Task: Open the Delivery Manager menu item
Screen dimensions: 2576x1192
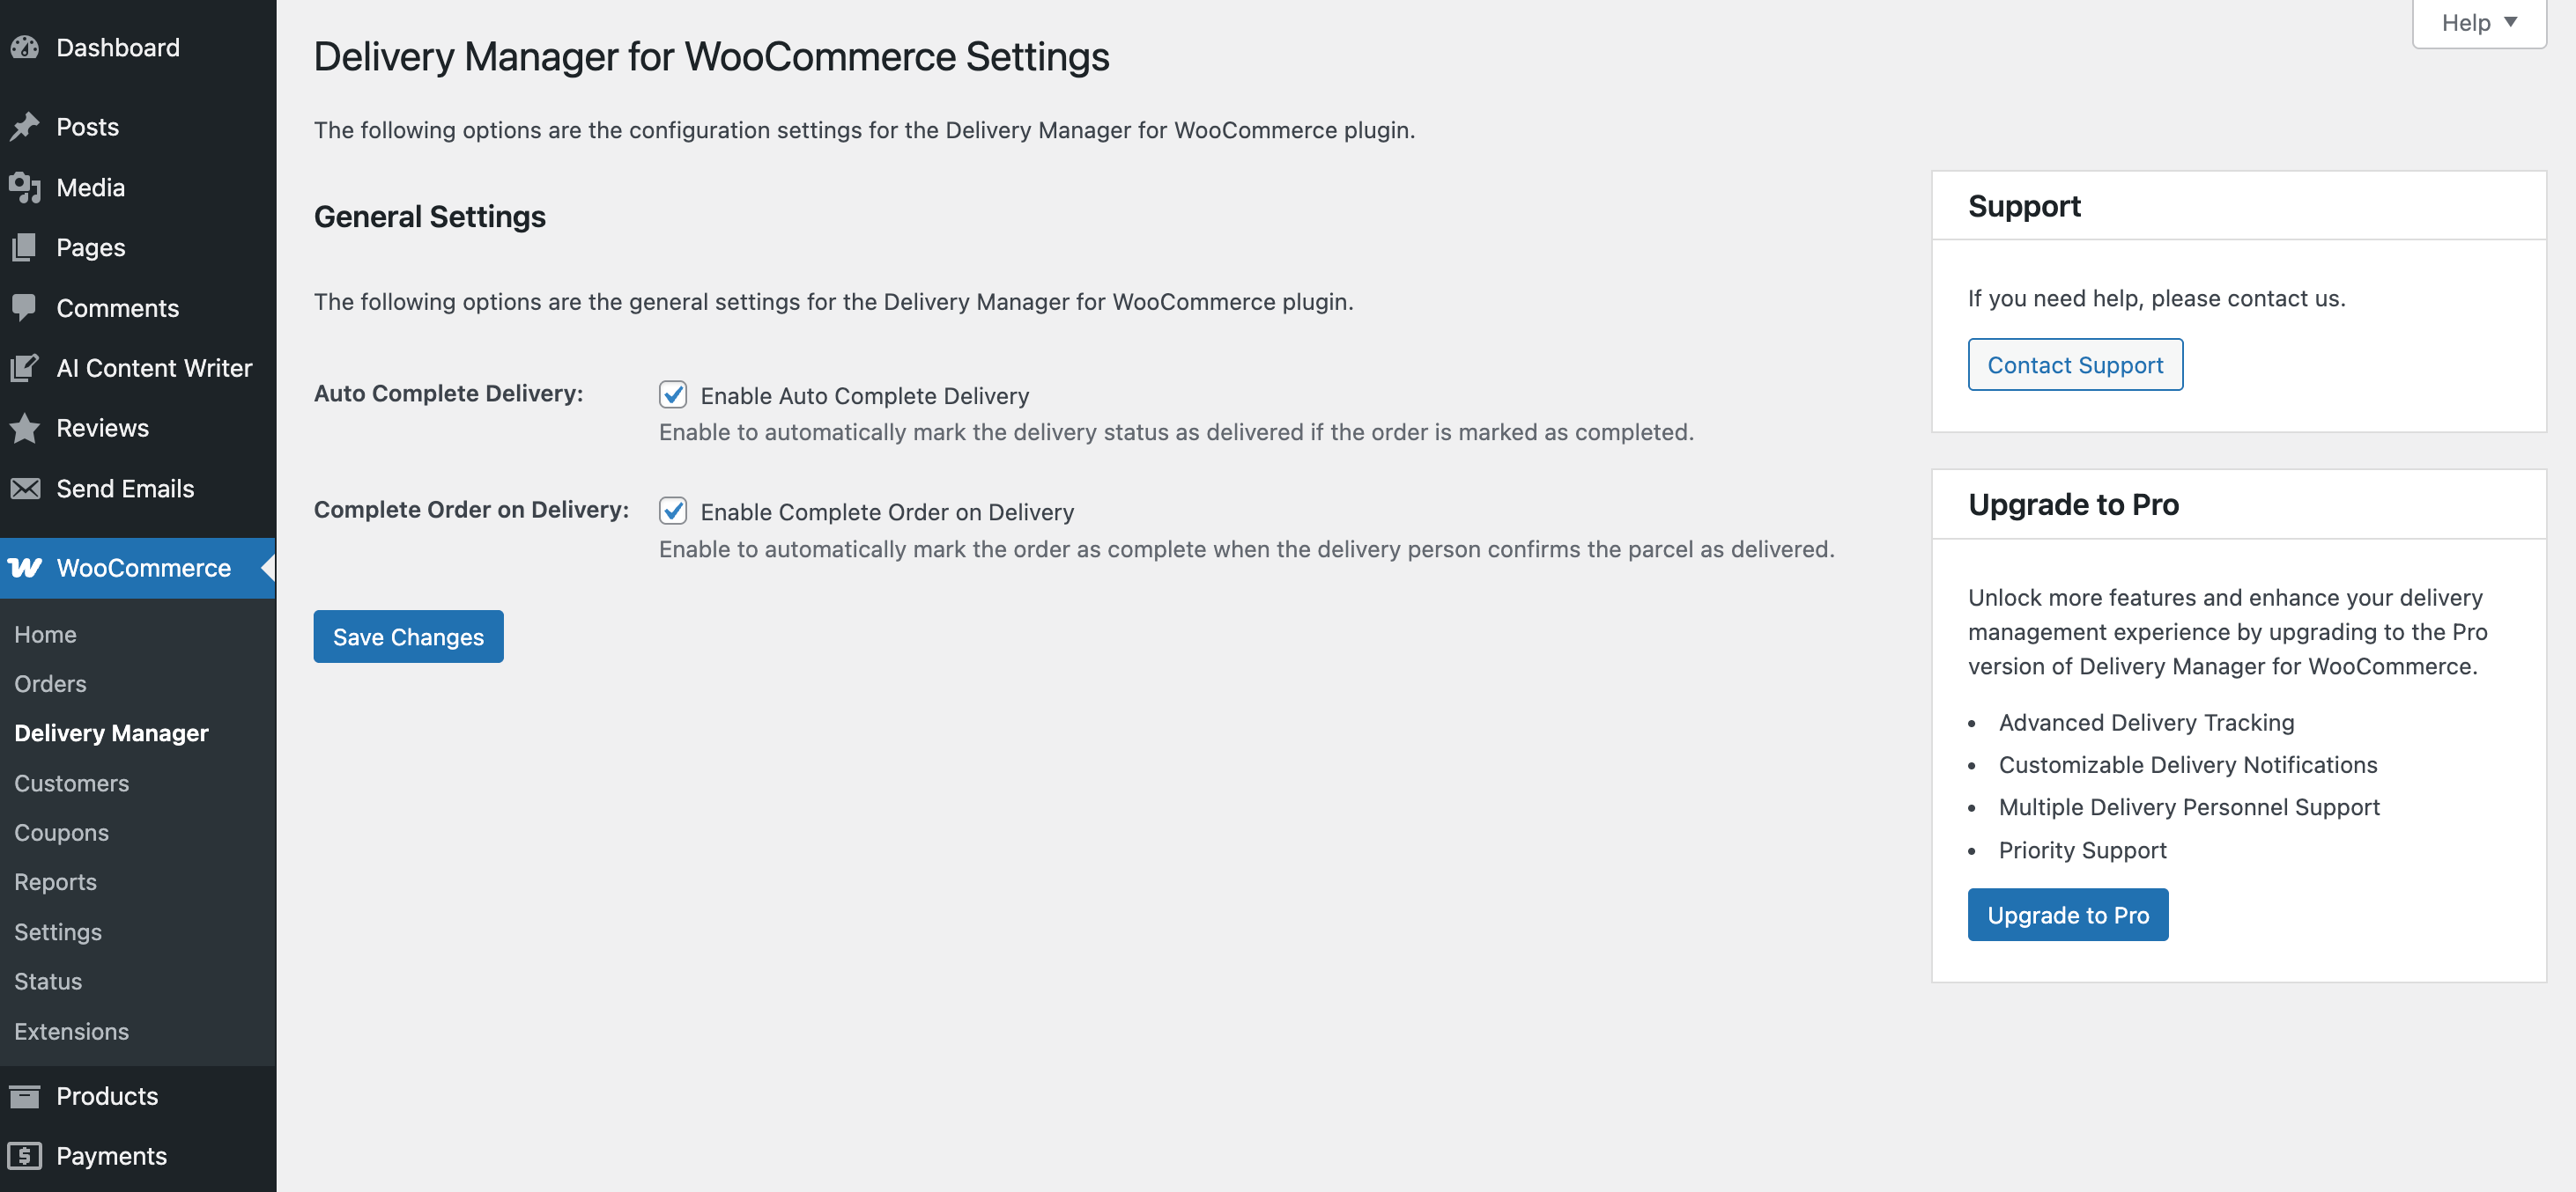Action: tap(111, 732)
